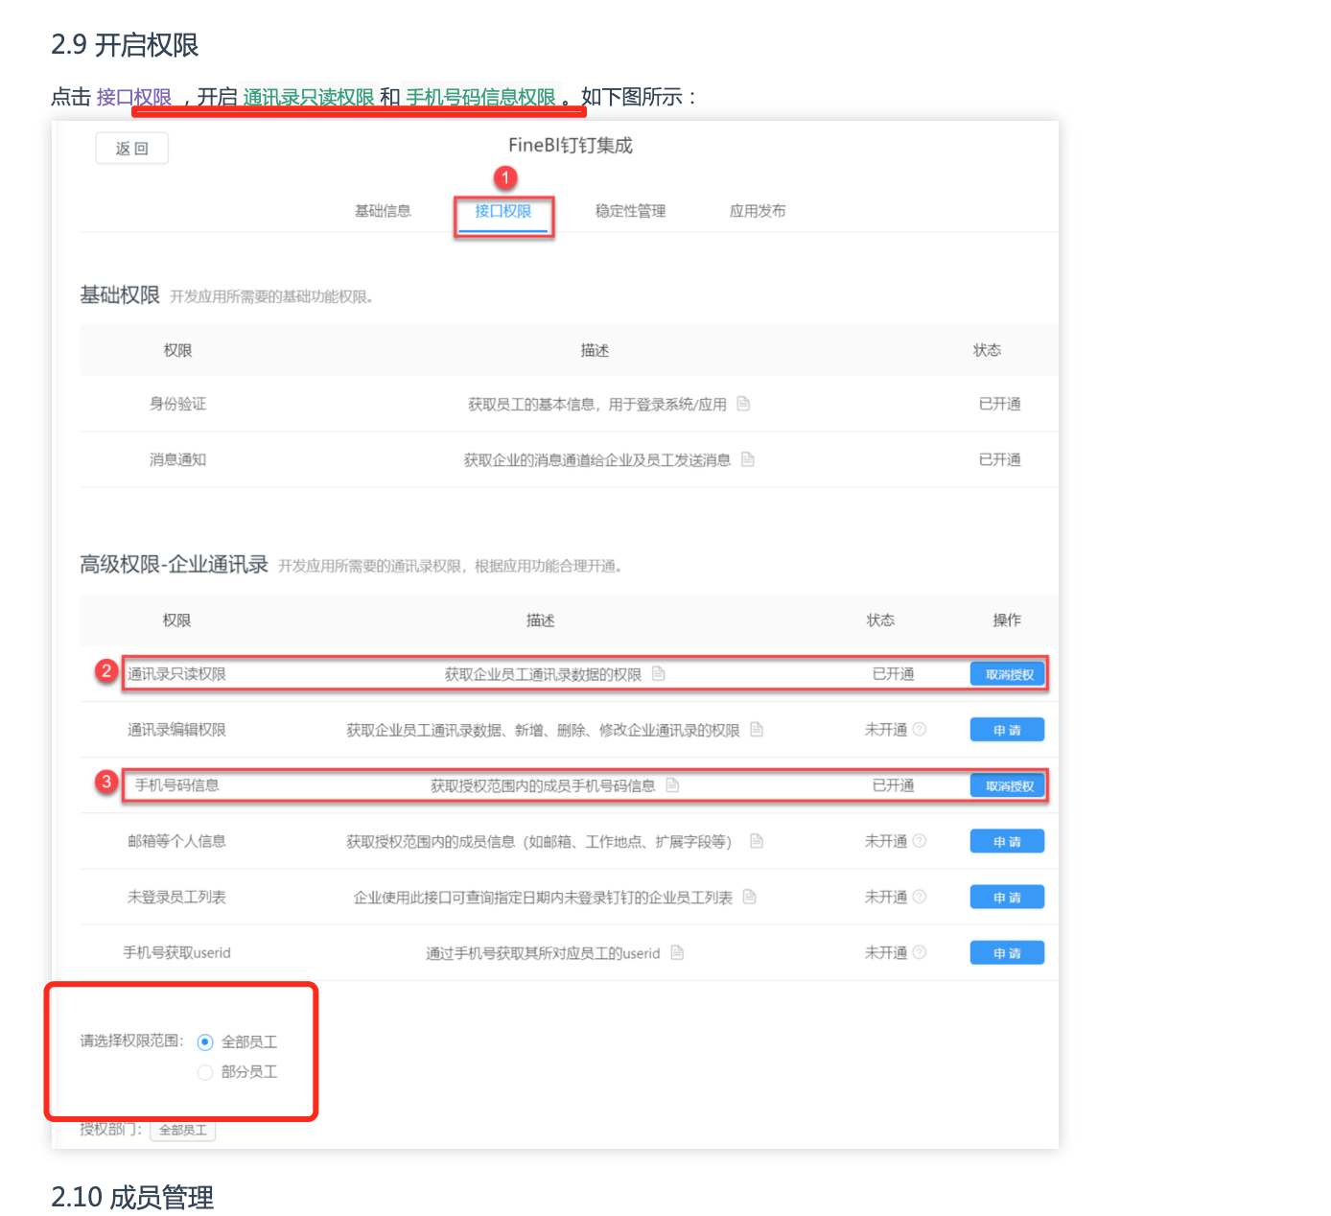Screen dimensions: 1331x1216
Task: Open document icon in 身份验证 row
Action: [x=743, y=404]
